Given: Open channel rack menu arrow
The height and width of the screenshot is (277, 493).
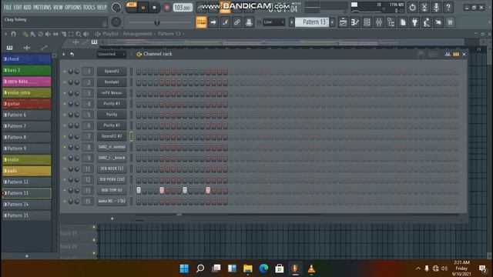Looking at the screenshot, I should pyautogui.click(x=64, y=55).
